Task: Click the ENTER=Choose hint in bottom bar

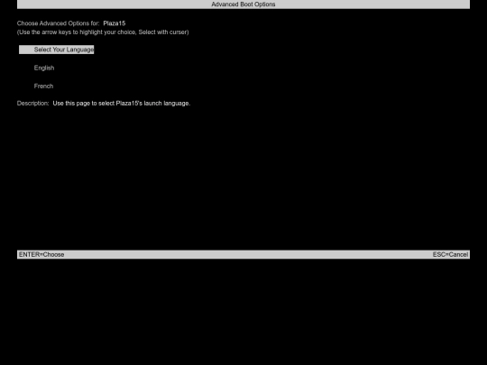Action: 41,254
